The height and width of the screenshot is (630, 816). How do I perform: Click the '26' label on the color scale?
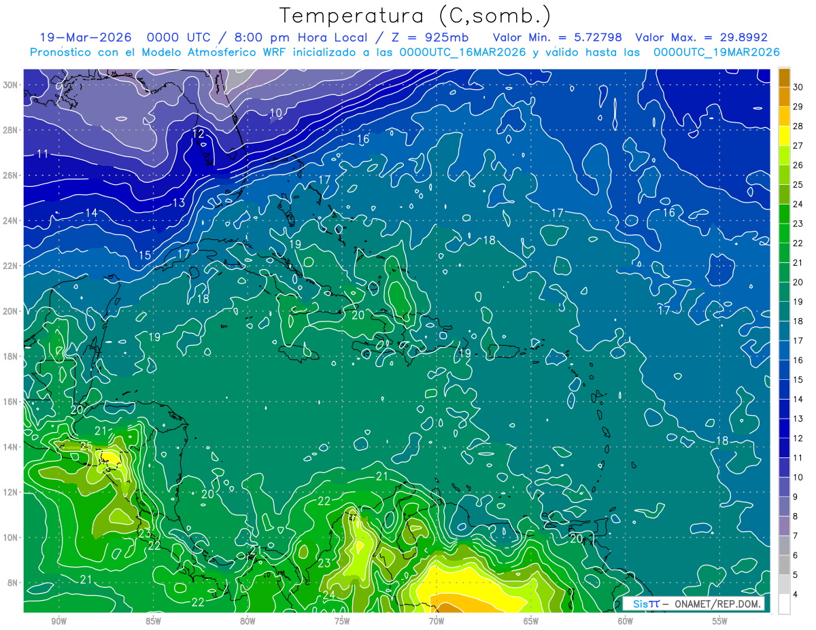pyautogui.click(x=798, y=165)
